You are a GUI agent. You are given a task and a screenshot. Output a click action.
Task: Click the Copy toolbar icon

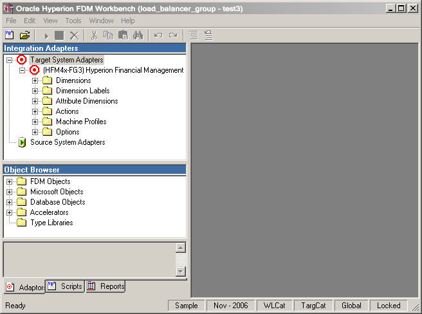(x=109, y=35)
